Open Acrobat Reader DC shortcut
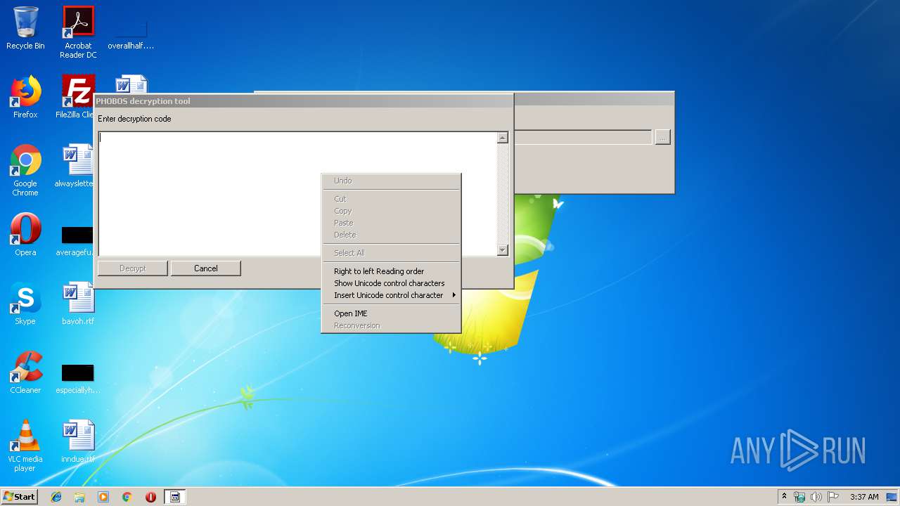 pos(78,32)
